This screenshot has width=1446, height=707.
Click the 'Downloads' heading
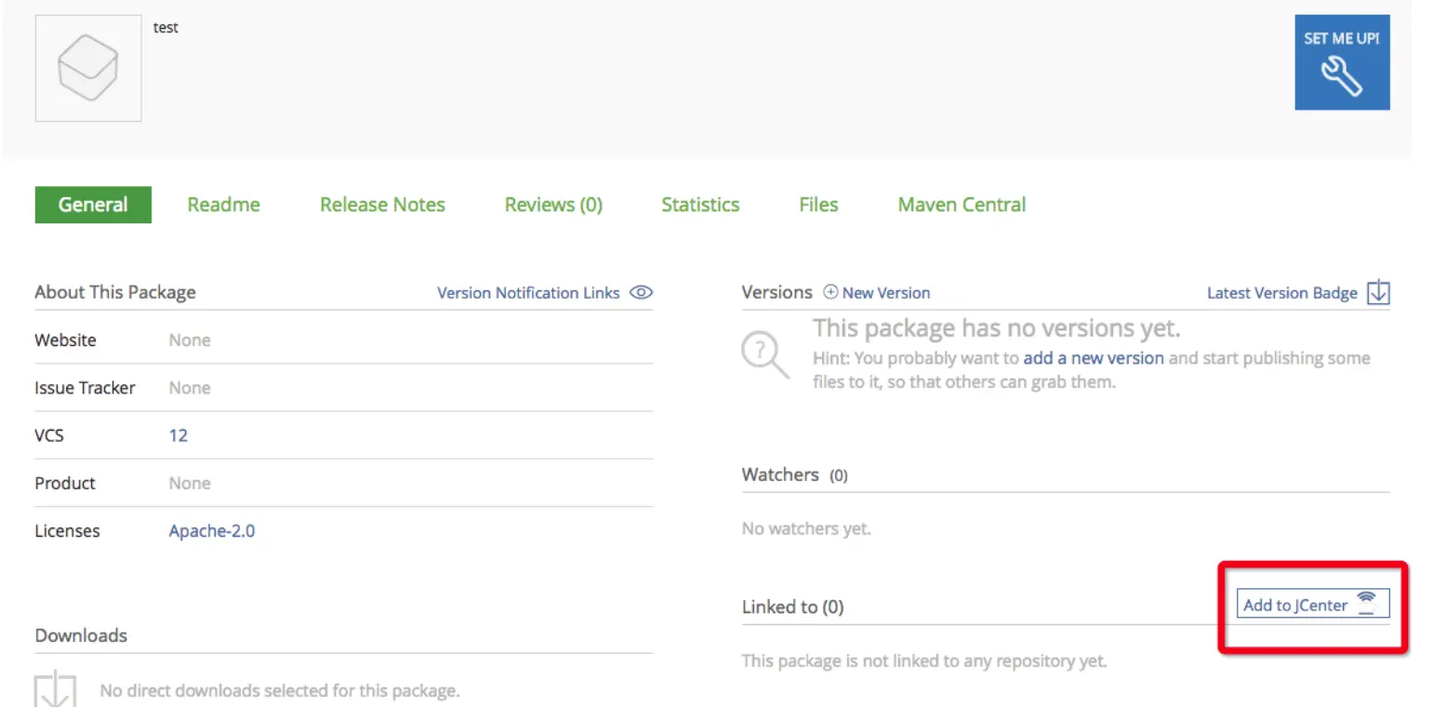(x=81, y=636)
